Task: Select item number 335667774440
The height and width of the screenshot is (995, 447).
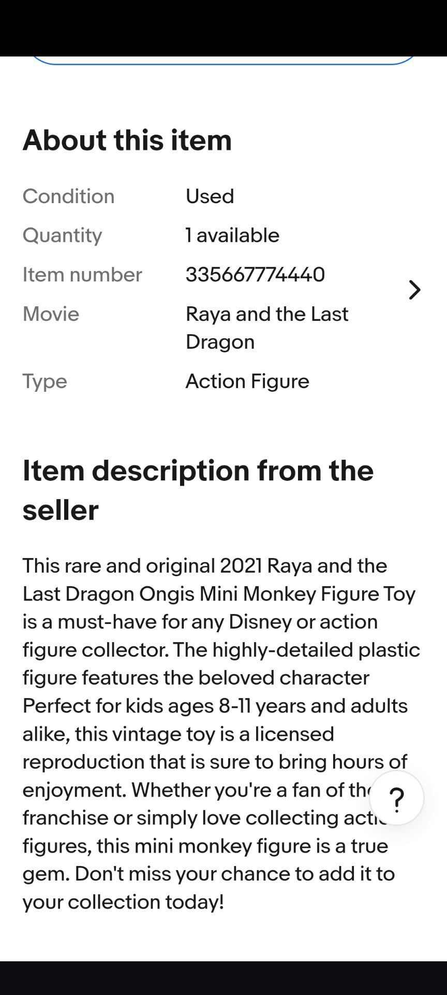Action: pos(255,275)
